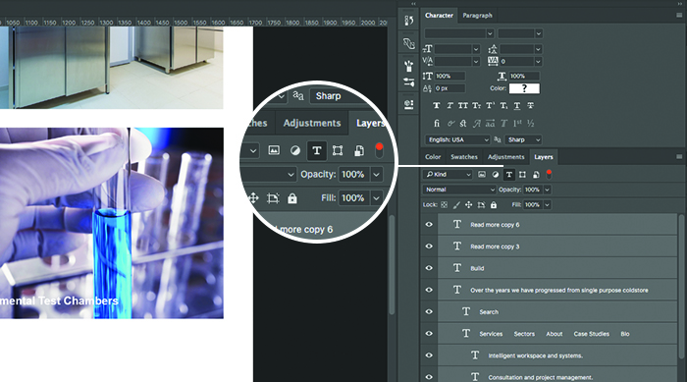
Task: Open Clone Source panel icon in dock
Action: tap(408, 104)
